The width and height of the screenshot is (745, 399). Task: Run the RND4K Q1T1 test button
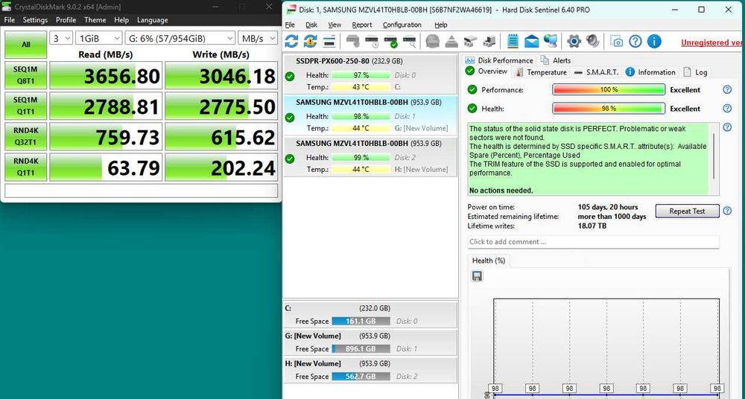point(25,167)
